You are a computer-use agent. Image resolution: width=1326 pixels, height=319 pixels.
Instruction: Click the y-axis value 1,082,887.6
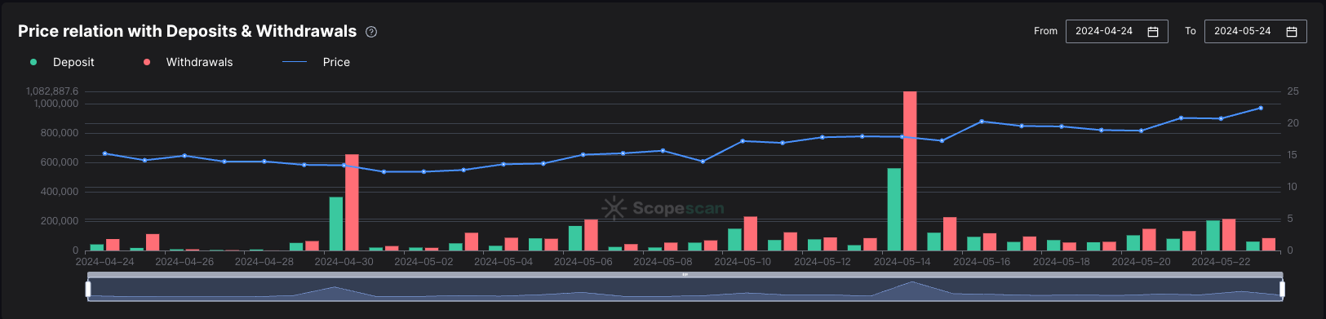pos(53,91)
